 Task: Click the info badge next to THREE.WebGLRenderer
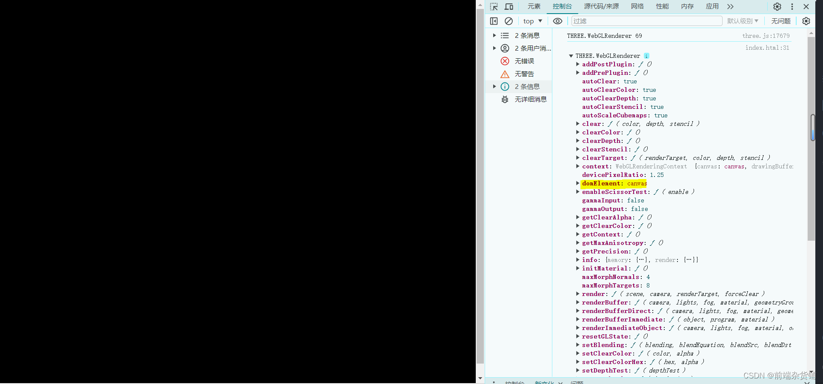click(646, 56)
